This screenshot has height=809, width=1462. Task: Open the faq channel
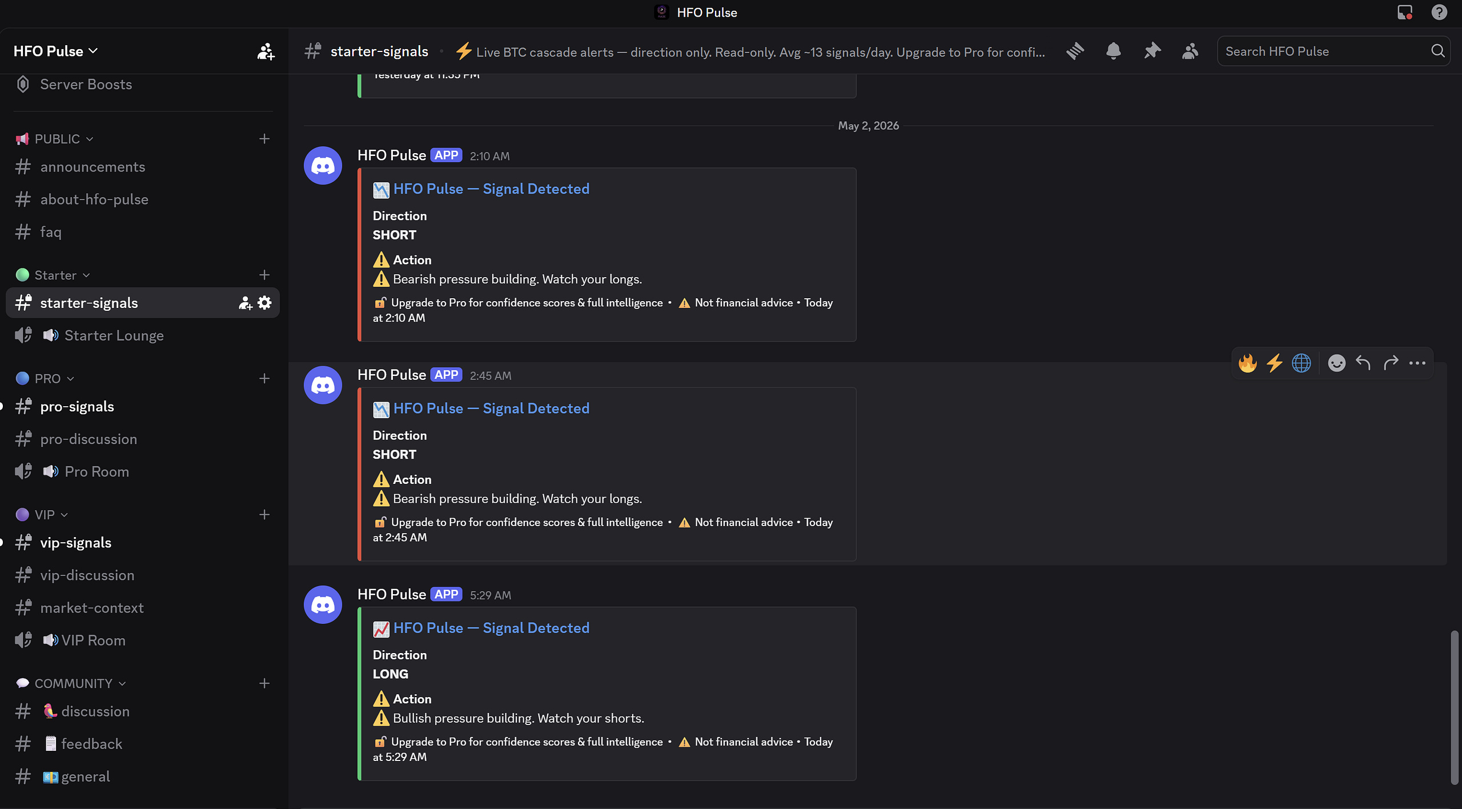click(143, 232)
